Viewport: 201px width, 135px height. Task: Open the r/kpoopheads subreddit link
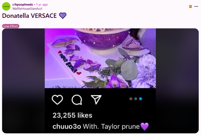[x=23, y=5]
